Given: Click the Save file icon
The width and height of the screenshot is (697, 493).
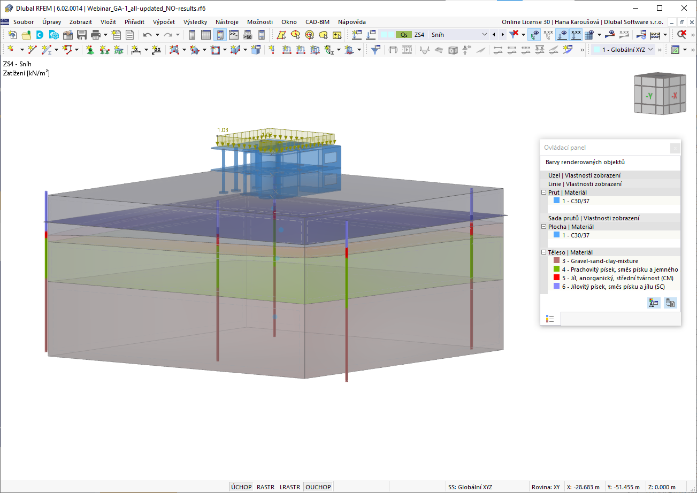Looking at the screenshot, I should pos(82,35).
